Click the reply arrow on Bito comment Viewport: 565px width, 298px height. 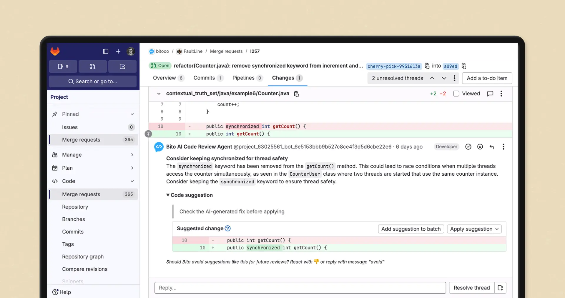492,147
